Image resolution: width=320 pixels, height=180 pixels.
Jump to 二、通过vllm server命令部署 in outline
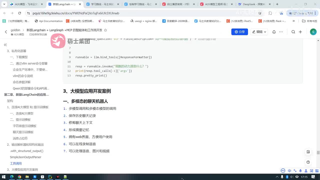tap(28, 63)
